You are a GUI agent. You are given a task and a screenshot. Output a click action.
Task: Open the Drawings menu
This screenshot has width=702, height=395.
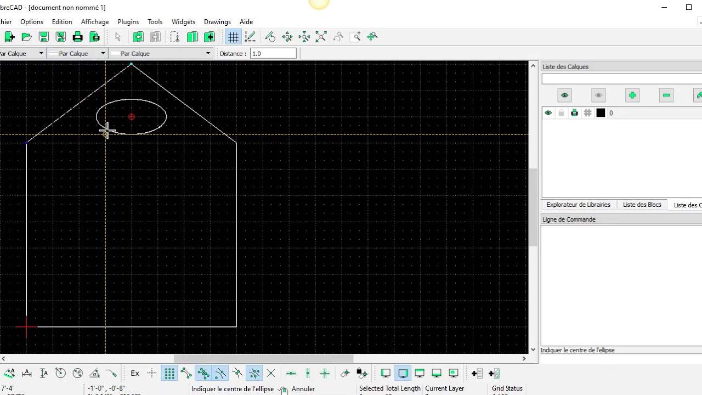[217, 21]
